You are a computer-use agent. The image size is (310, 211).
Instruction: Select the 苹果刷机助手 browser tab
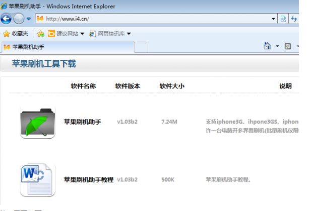coord(68,47)
